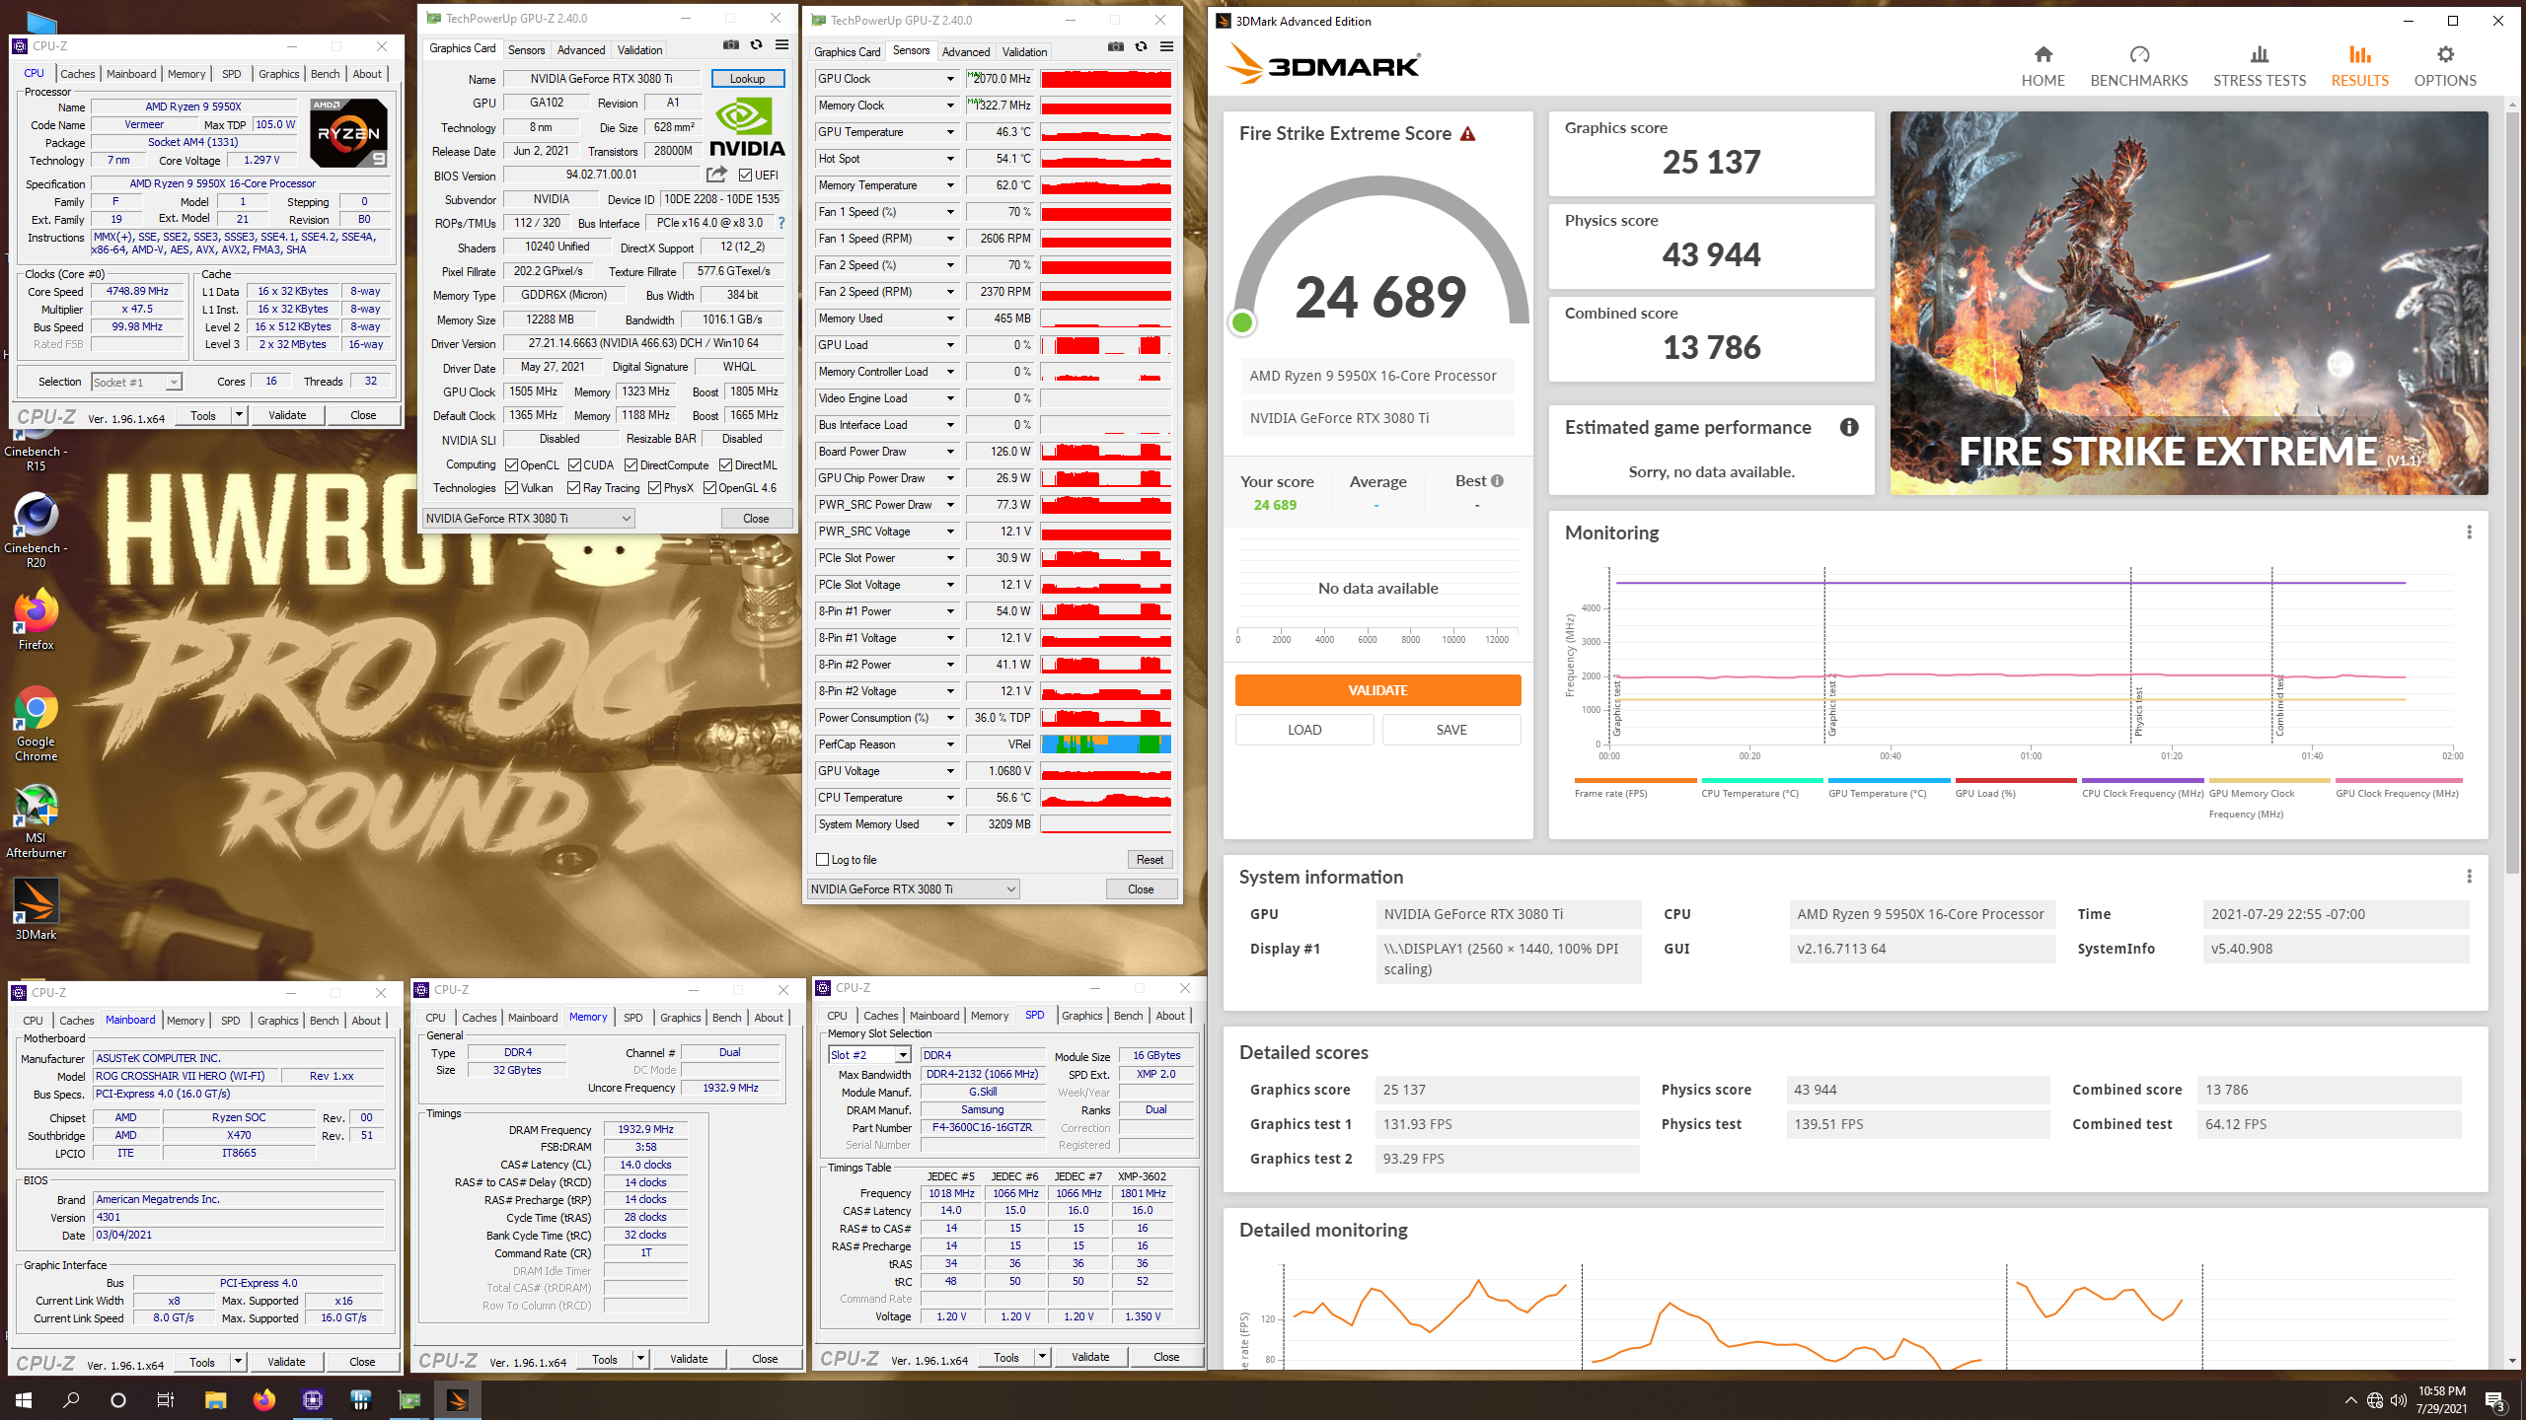Click the GPU Load sensor graph
The height and width of the screenshot is (1420, 2526).
1106,345
